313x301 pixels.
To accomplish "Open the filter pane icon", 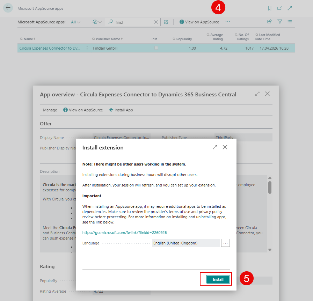I will pyautogui.click(x=280, y=22).
